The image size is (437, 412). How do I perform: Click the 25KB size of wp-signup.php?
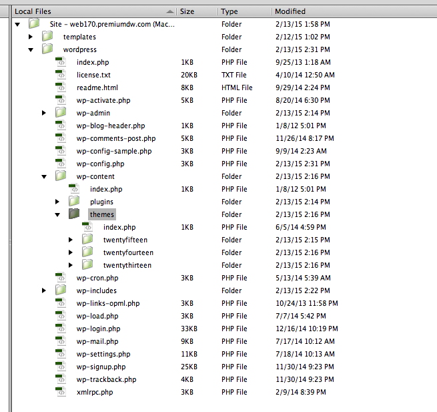[189, 367]
